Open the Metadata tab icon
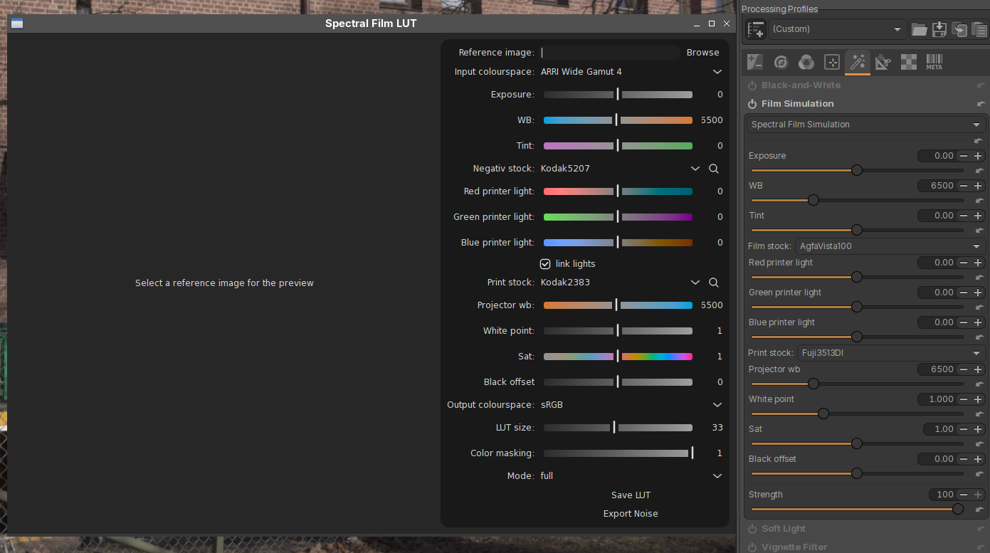The width and height of the screenshot is (990, 553). tap(934, 62)
